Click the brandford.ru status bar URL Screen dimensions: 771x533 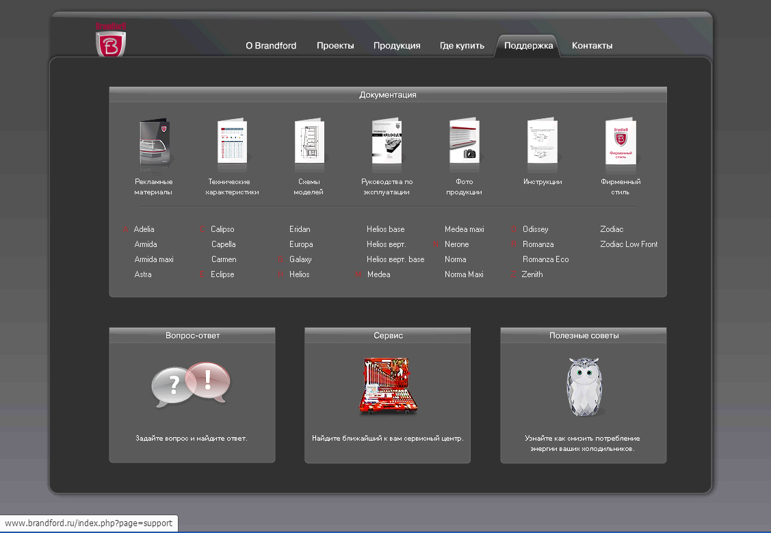coord(88,523)
